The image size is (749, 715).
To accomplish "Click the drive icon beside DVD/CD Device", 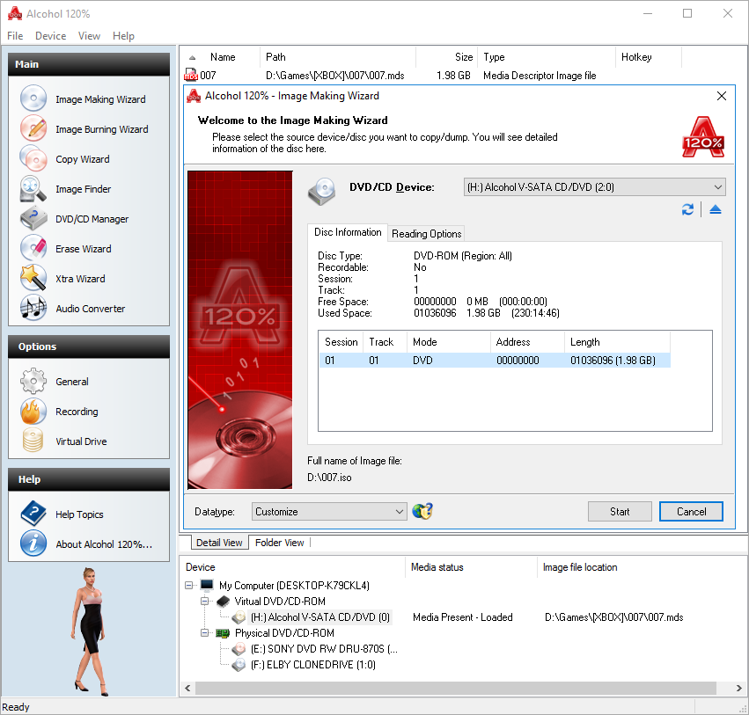I will coord(321,191).
